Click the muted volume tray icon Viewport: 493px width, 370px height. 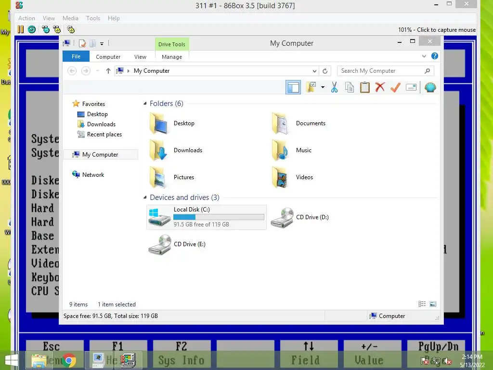[x=447, y=361]
